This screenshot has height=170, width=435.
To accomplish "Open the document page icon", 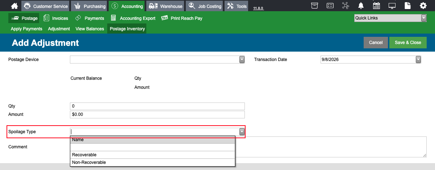I will (408, 6).
